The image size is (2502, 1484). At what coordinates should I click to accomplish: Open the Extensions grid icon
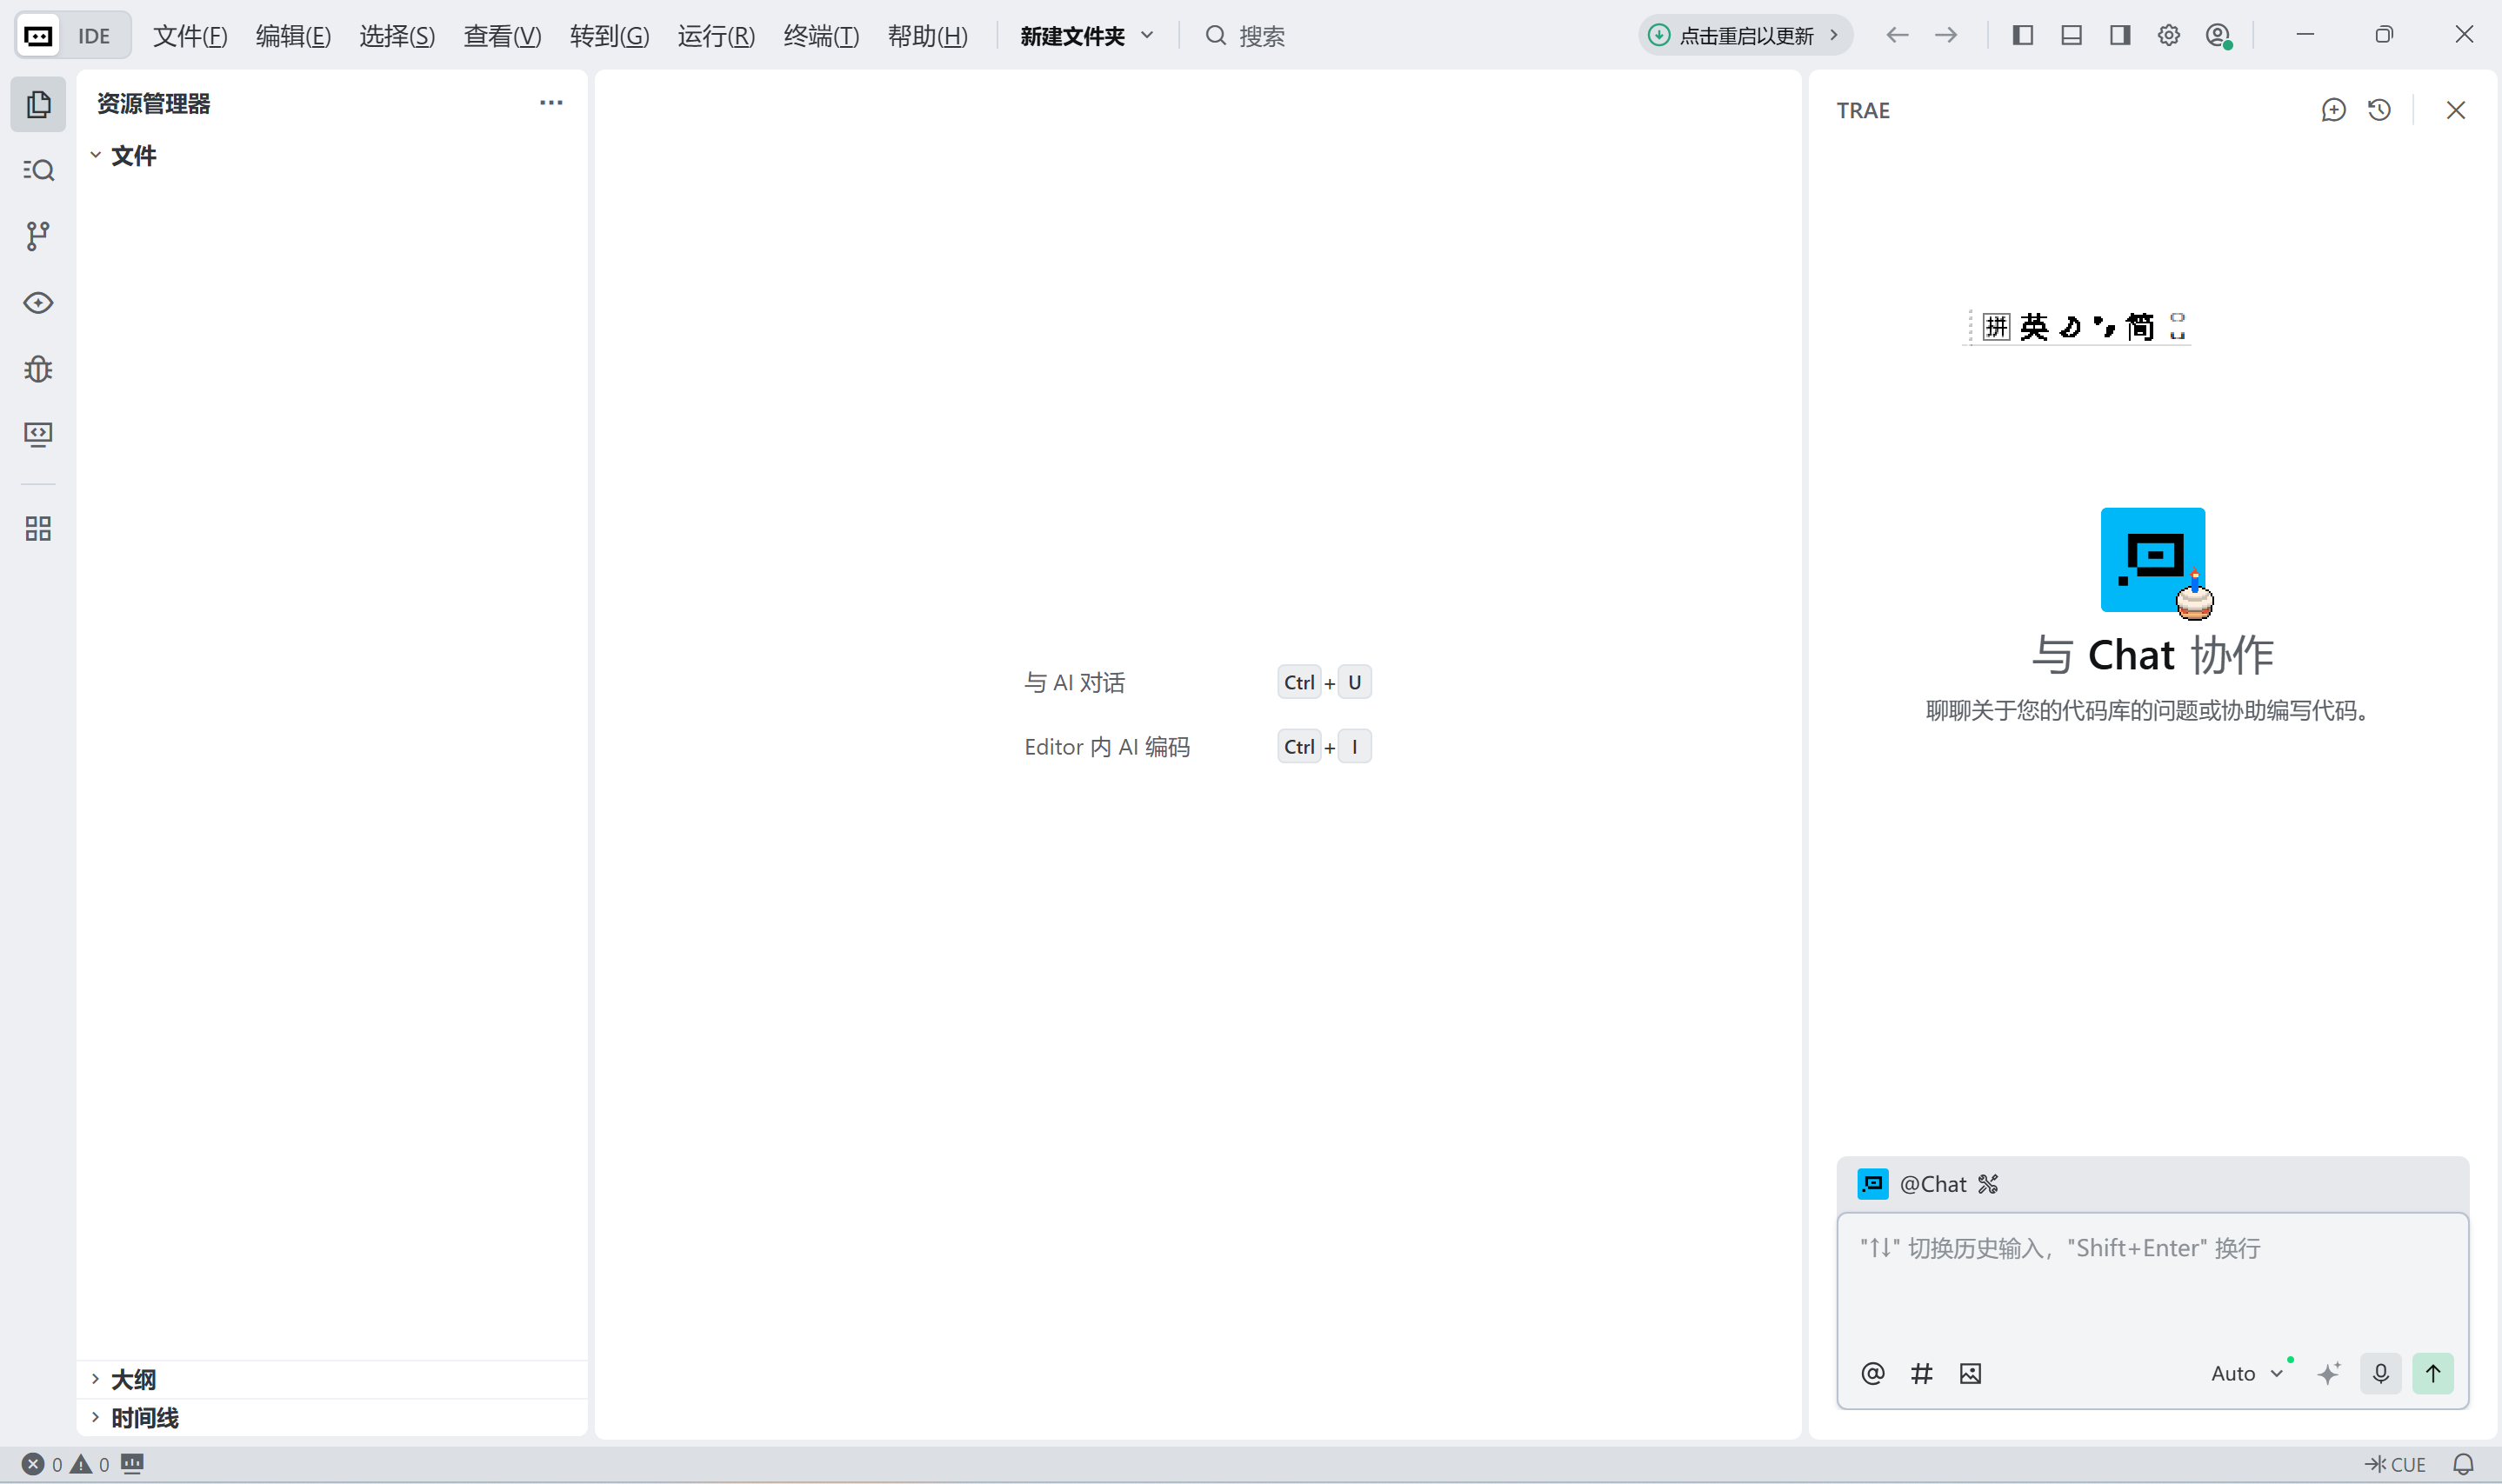pyautogui.click(x=38, y=528)
